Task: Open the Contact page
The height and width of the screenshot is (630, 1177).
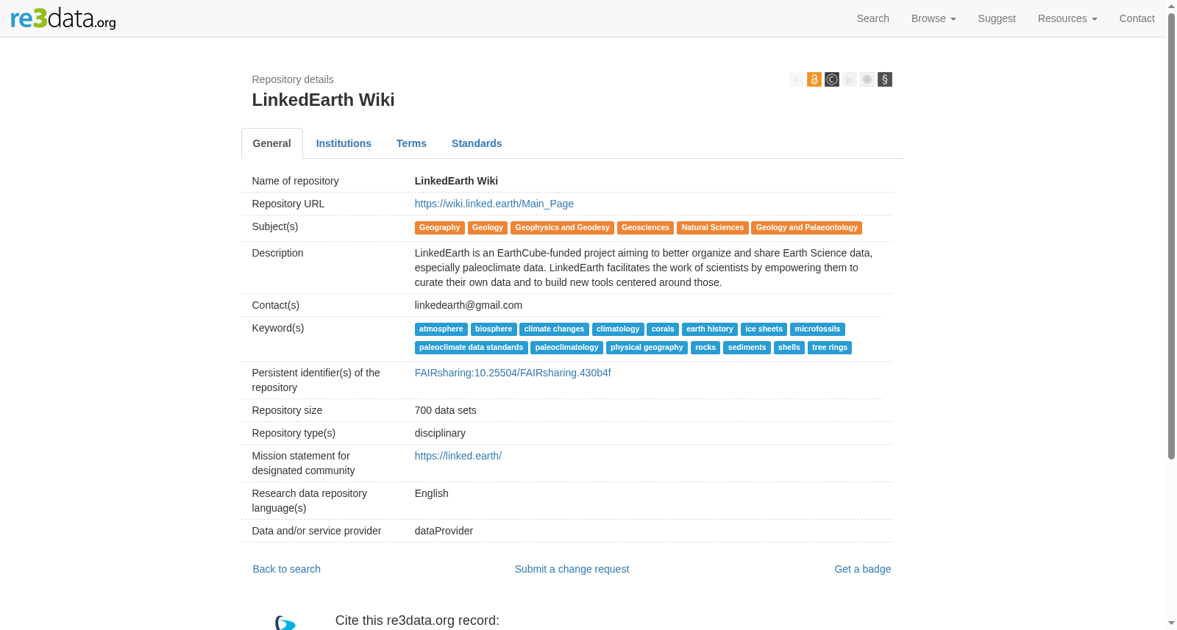Action: 1137,18
